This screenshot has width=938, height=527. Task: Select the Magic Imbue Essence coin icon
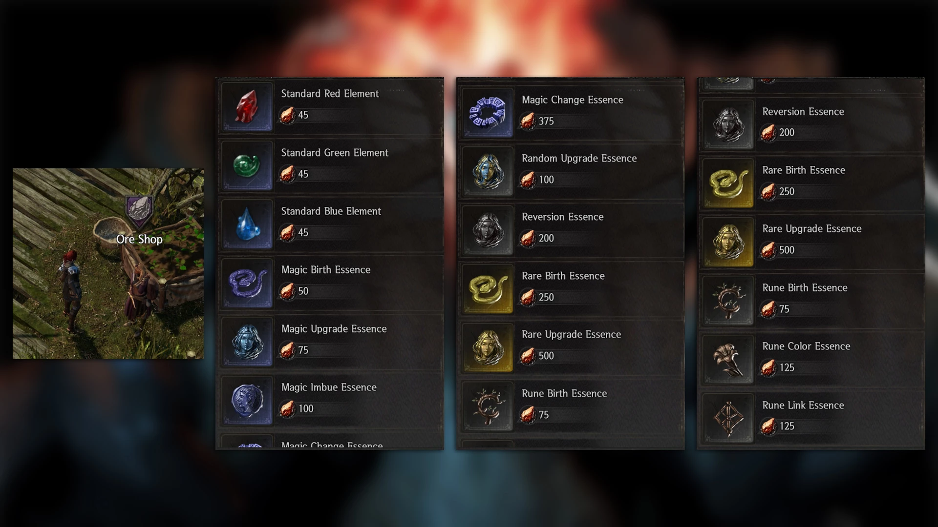click(247, 400)
